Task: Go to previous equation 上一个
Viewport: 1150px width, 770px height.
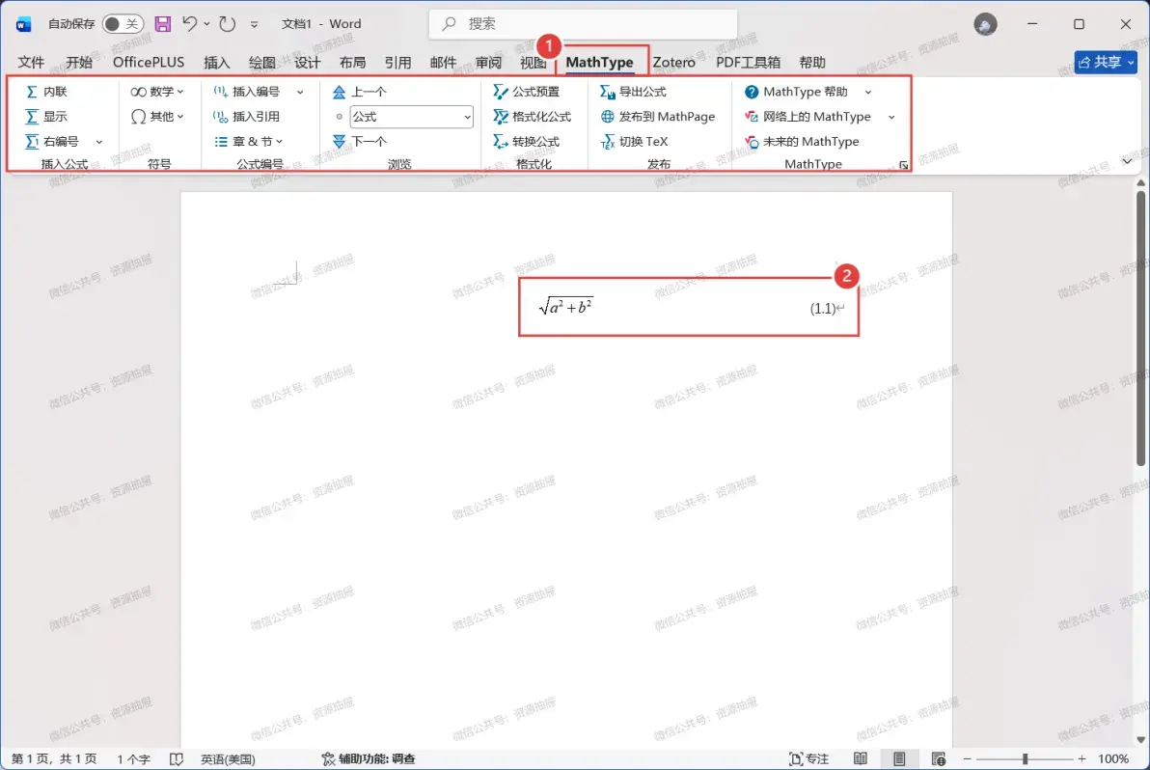Action: pyautogui.click(x=359, y=92)
